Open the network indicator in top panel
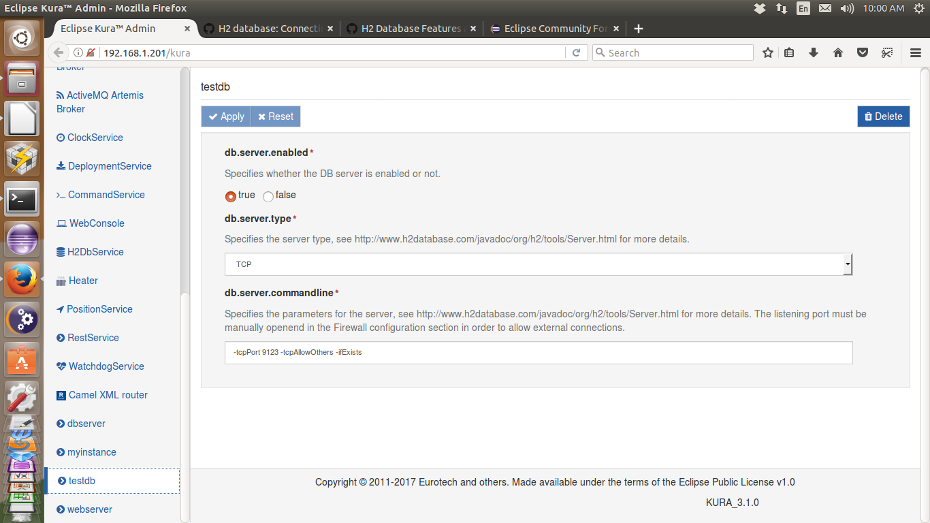This screenshot has height=523, width=930. click(x=782, y=8)
